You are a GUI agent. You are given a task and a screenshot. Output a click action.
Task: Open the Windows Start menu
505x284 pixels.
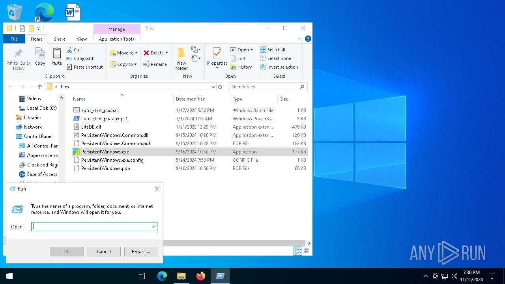click(x=9, y=276)
